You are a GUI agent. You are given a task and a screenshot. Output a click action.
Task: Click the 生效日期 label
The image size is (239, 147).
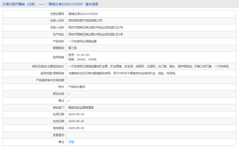pyautogui.click(x=58, y=121)
